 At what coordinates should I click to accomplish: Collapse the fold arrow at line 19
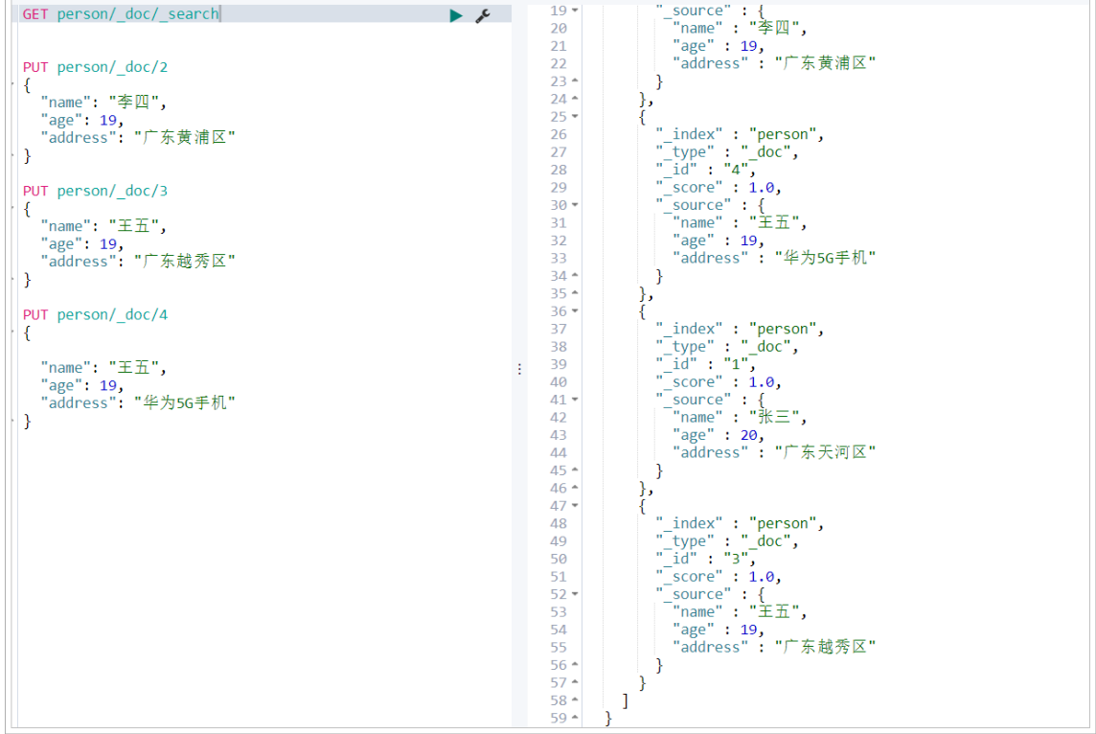coord(575,11)
